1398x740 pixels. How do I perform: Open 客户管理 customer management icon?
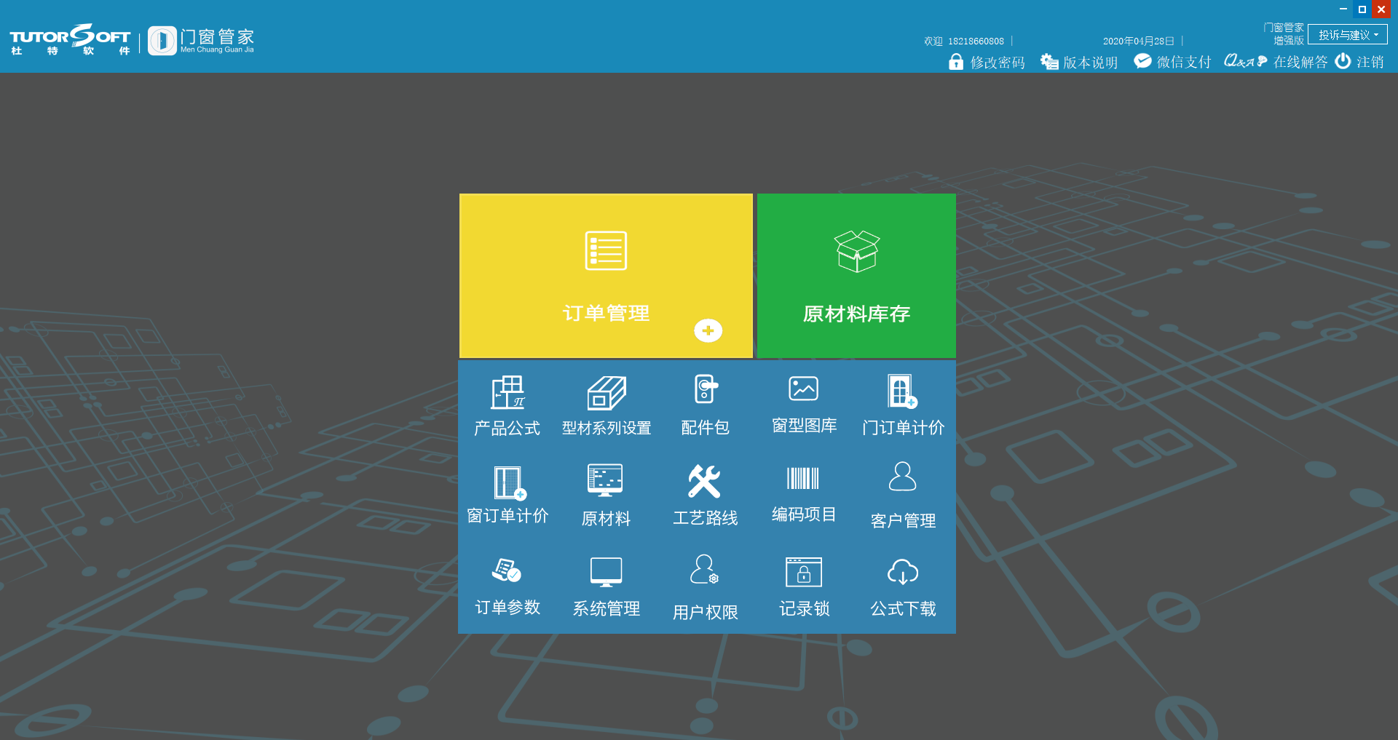click(903, 496)
